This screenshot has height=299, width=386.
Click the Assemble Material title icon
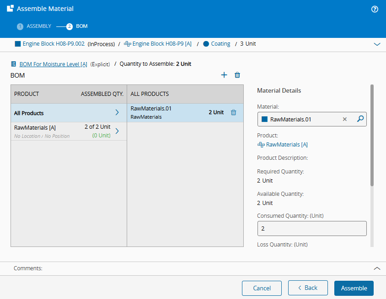coord(10,9)
